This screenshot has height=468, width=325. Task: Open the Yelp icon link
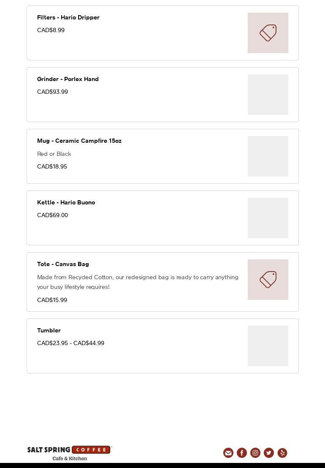tap(282, 453)
